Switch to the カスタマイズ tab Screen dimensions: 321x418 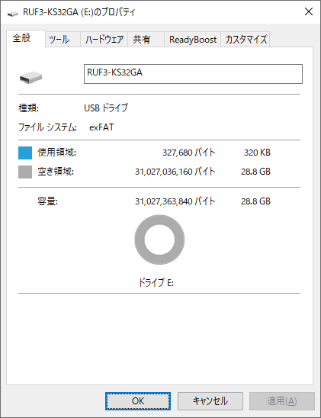click(246, 40)
